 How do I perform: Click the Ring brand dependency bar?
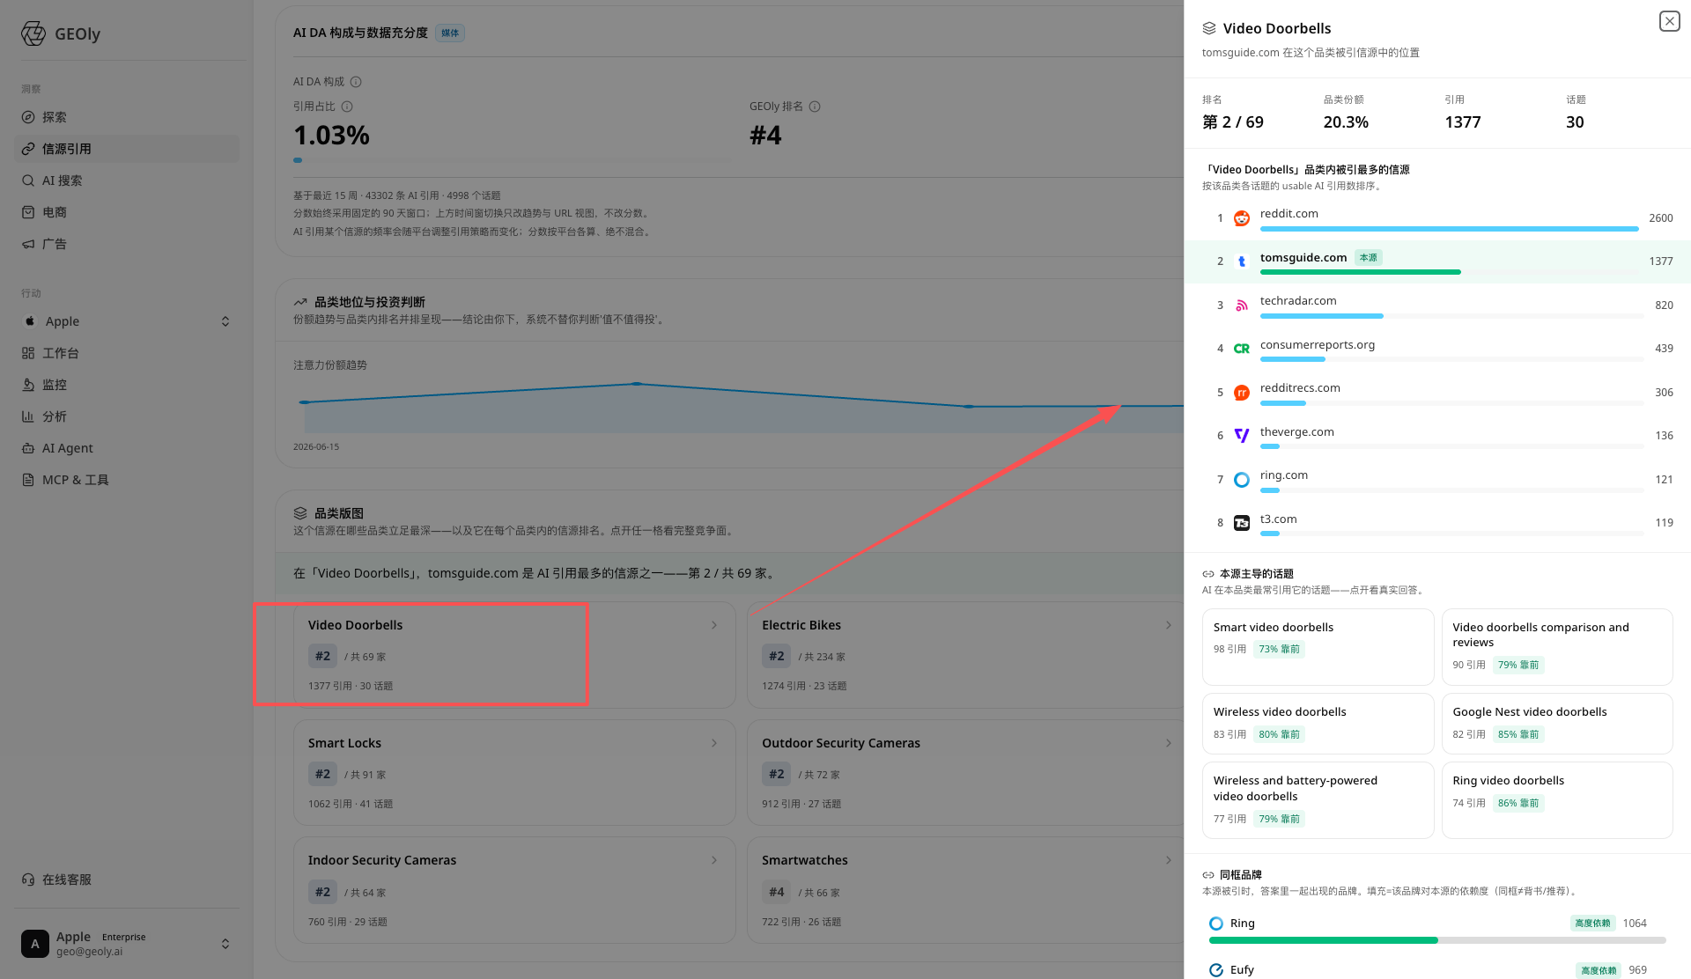(x=1437, y=940)
